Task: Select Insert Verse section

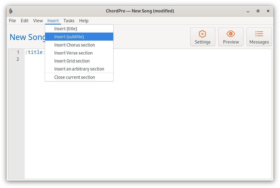Action: [x=79, y=53]
